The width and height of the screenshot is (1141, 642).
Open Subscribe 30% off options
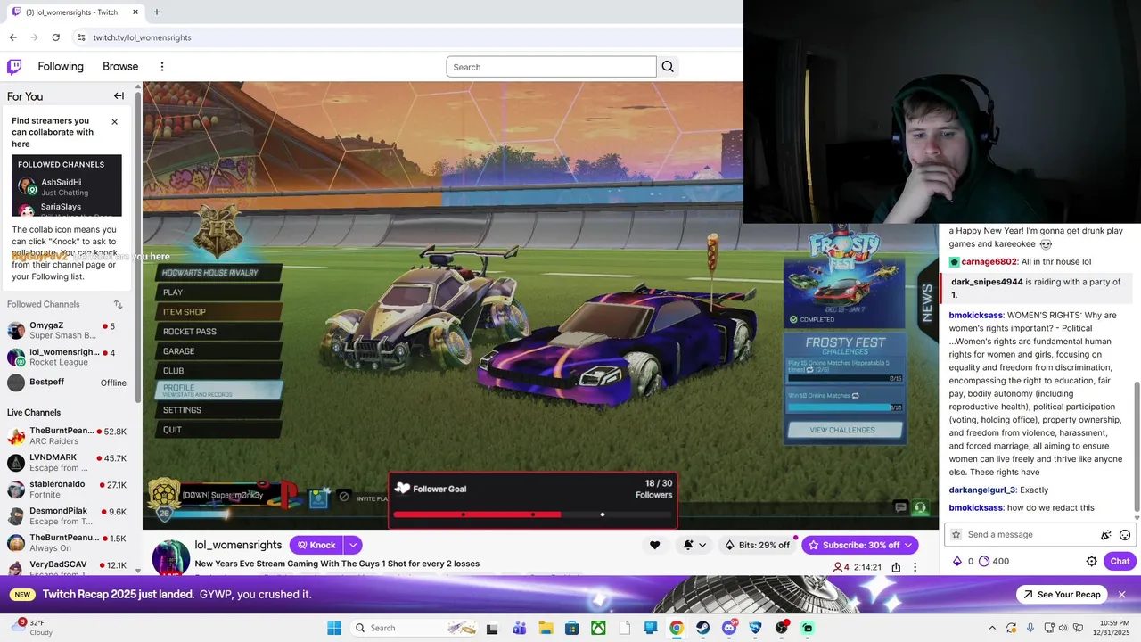point(860,545)
